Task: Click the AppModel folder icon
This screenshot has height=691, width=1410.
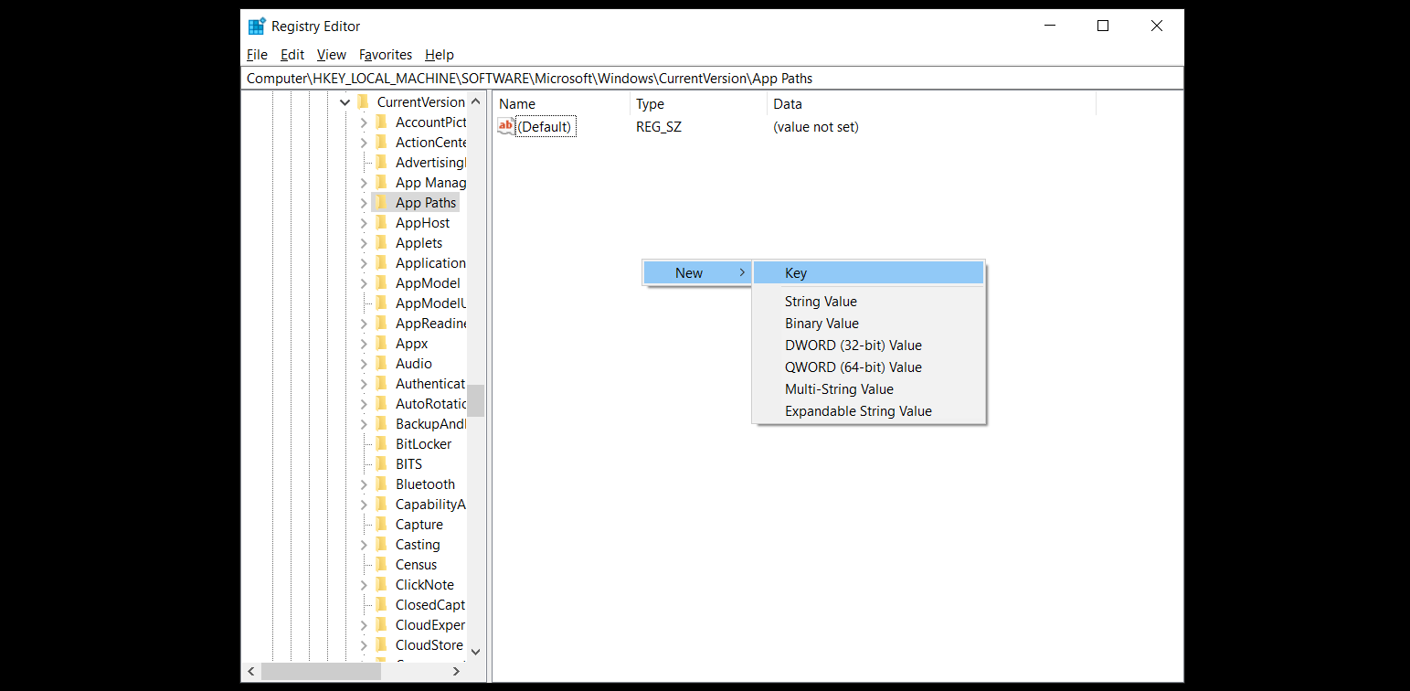Action: tap(381, 283)
